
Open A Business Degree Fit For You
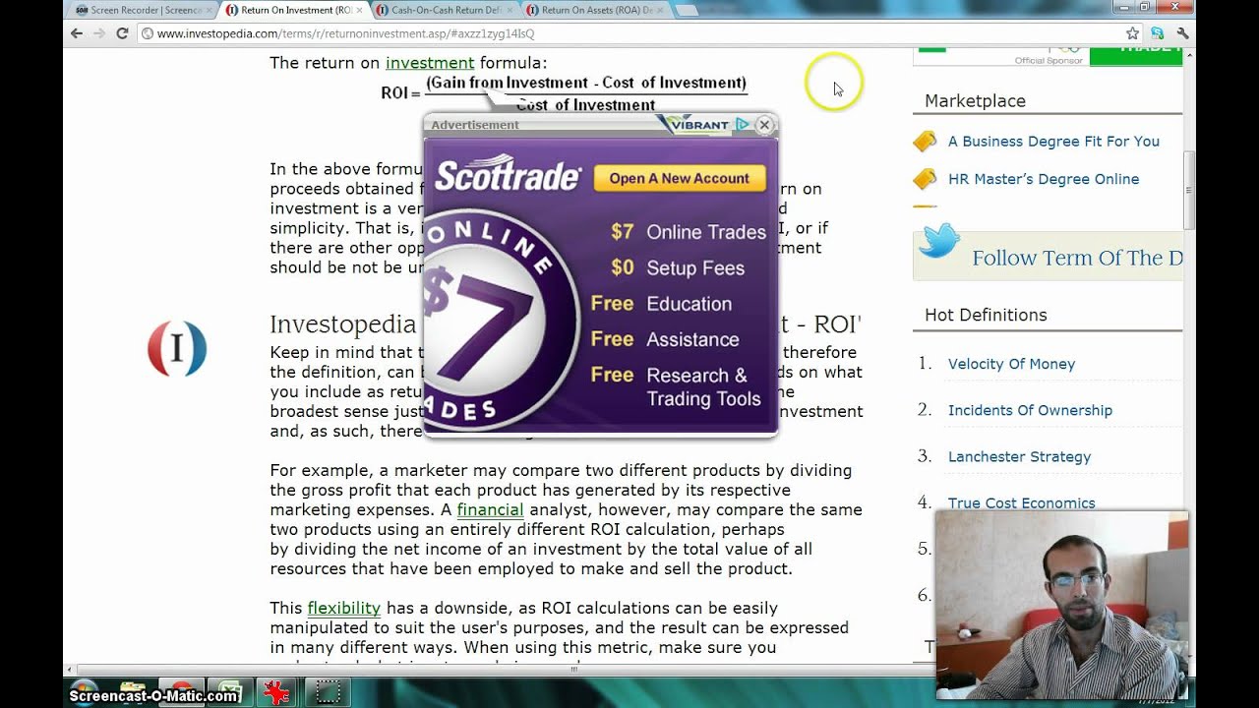[x=1053, y=142]
